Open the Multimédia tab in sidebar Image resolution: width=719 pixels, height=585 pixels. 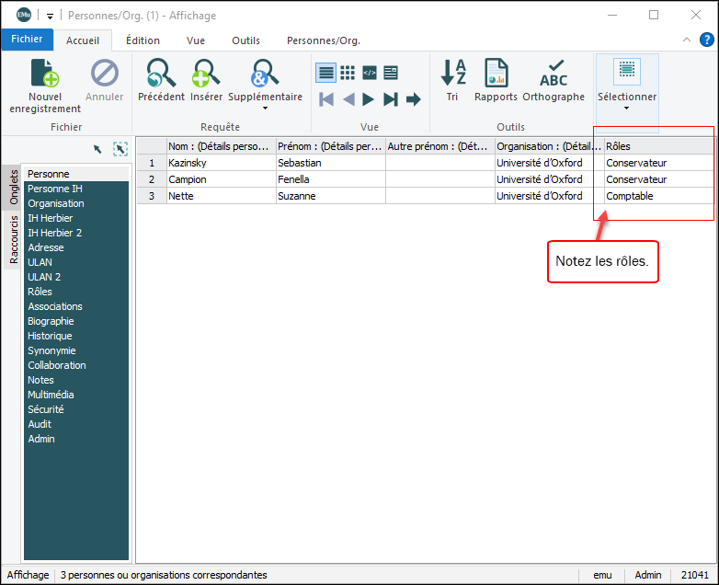click(x=51, y=395)
